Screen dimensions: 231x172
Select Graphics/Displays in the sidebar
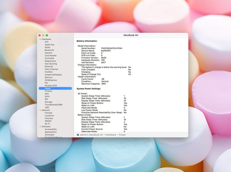pos(53,75)
